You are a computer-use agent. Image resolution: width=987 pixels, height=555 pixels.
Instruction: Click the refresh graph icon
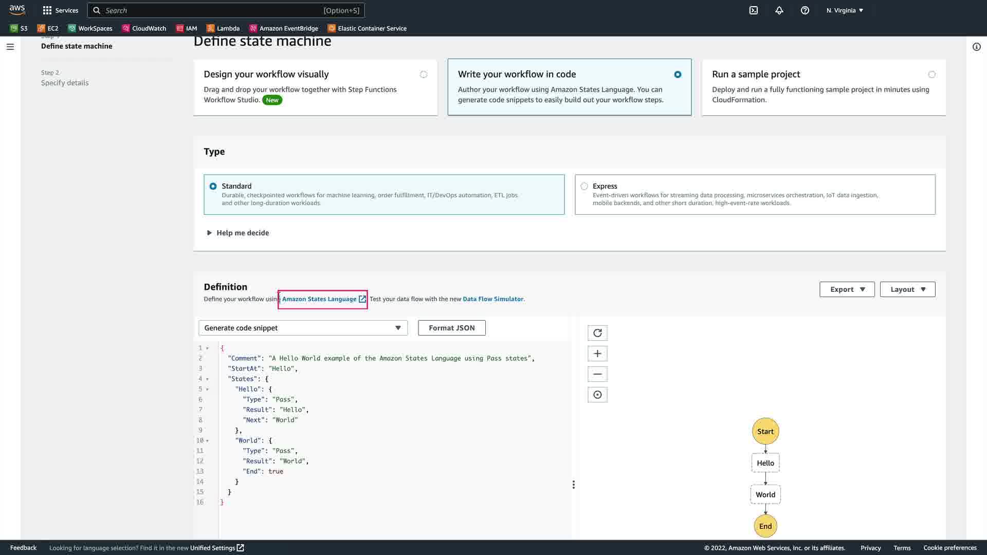(597, 333)
